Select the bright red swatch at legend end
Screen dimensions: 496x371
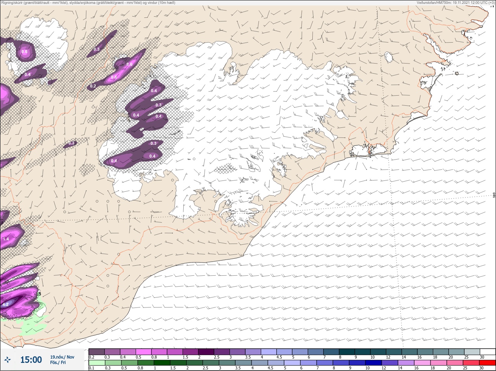coord(487,363)
